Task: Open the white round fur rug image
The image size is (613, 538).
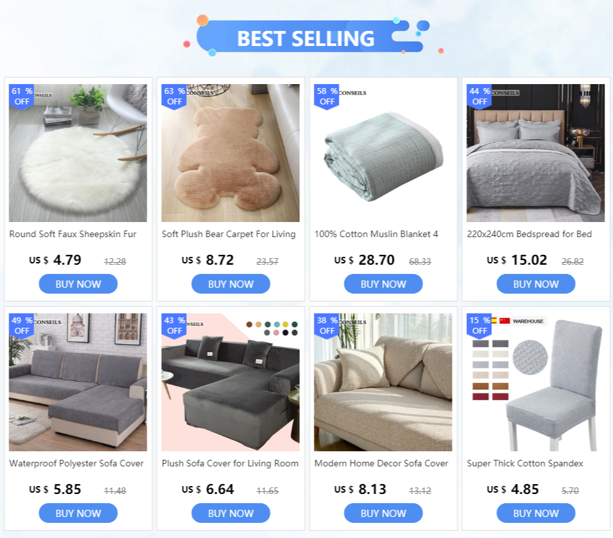Action: (78, 153)
